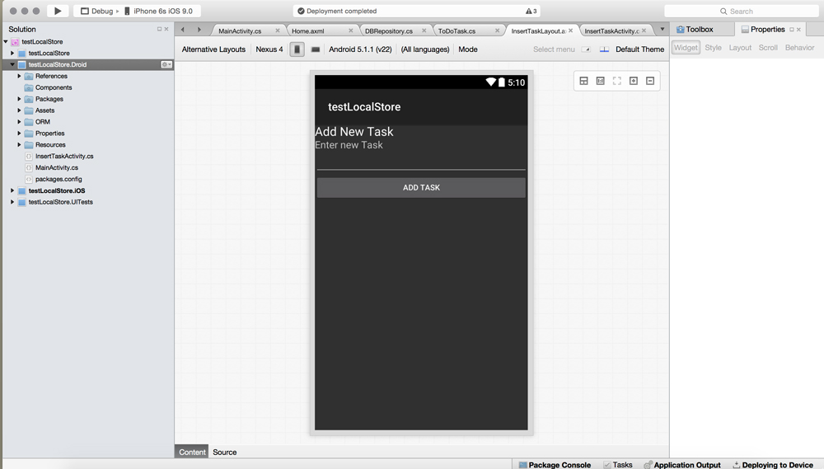The image size is (824, 469).
Task: Switch to Source view of the layout
Action: tap(224, 452)
